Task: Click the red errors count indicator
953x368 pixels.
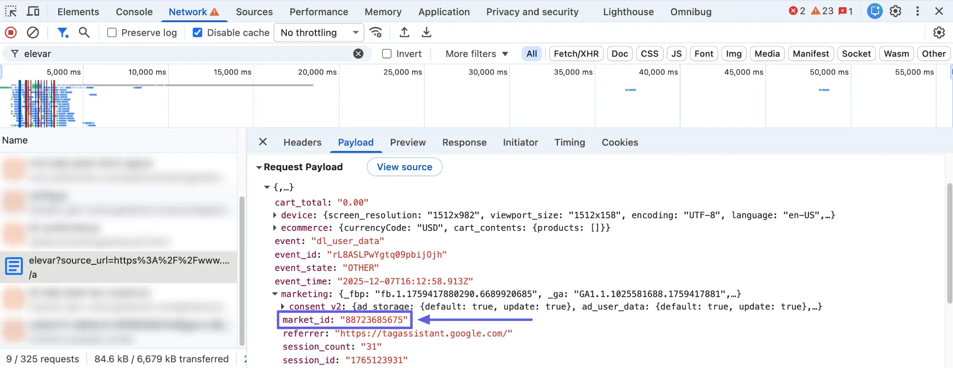Action: (x=797, y=11)
